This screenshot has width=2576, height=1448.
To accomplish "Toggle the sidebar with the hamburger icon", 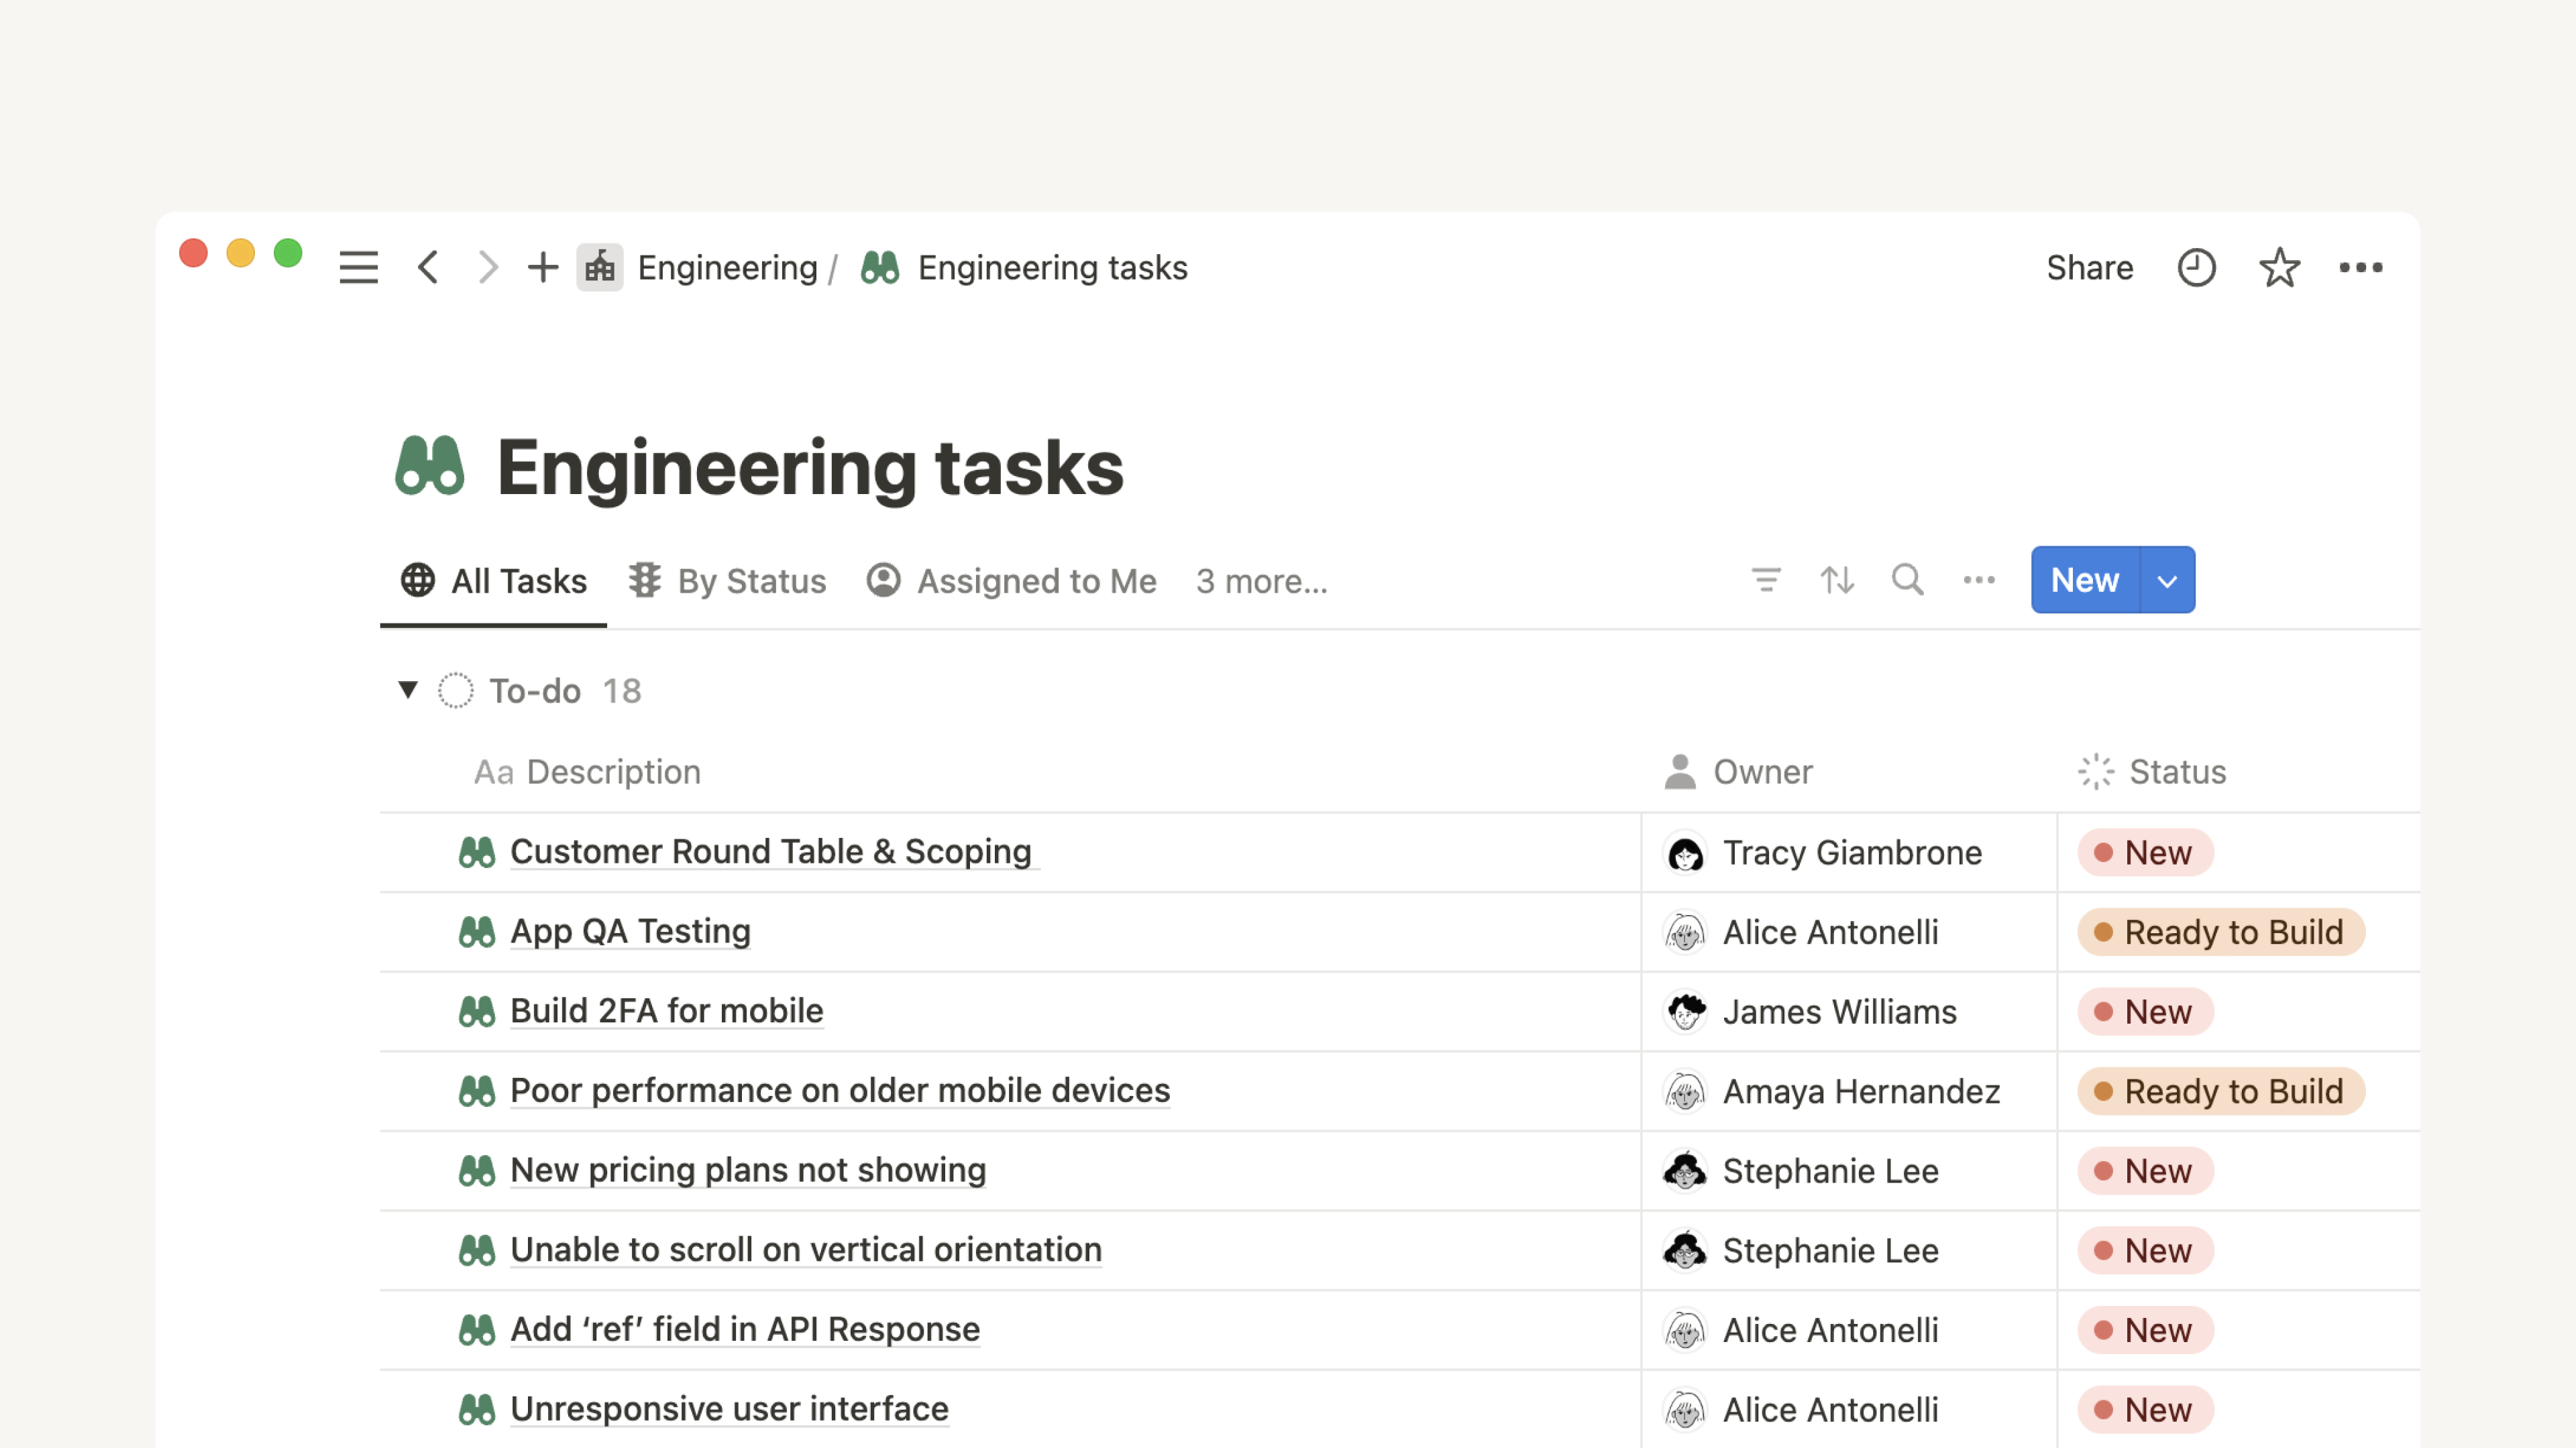I will tap(358, 267).
